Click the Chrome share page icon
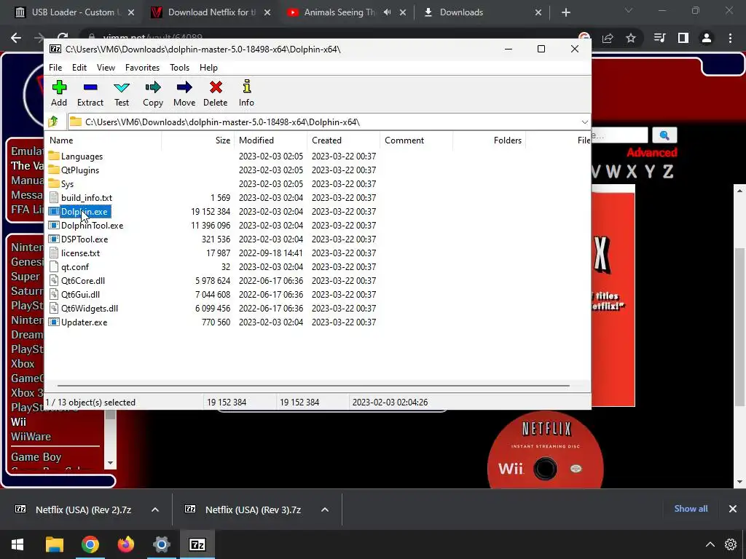 608,38
